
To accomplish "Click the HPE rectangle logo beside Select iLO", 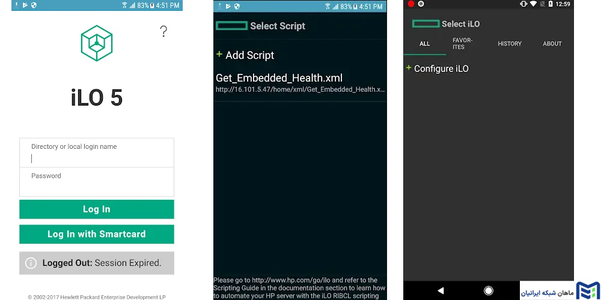I will pyautogui.click(x=426, y=24).
